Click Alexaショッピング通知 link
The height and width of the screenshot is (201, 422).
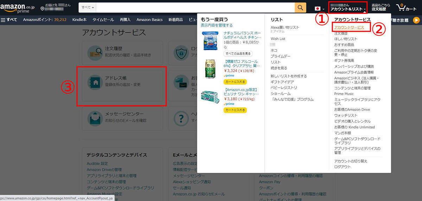pos(192,182)
